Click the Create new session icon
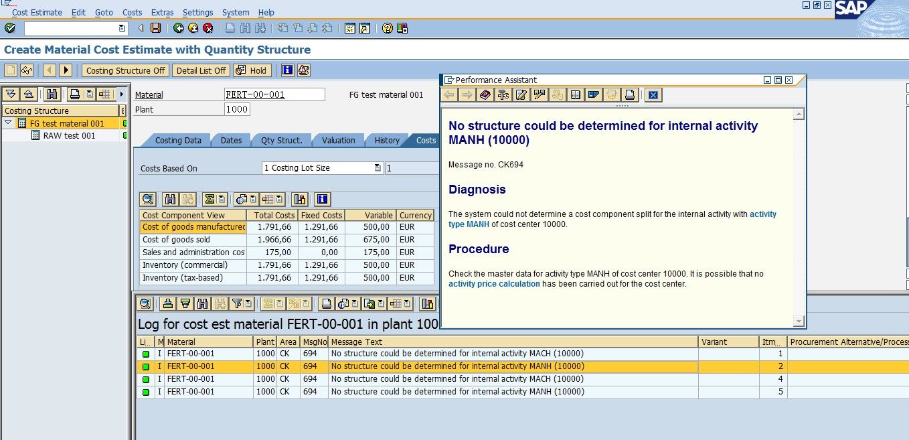Viewport: 909px width, 440px height. 349,28
